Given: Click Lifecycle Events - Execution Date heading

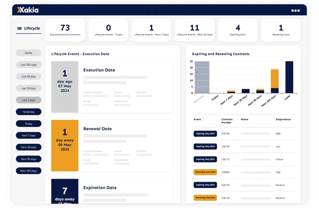Looking at the screenshot, I should pos(80,54).
